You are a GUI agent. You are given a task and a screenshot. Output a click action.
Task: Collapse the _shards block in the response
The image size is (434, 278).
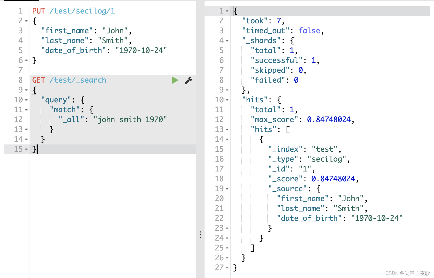(x=227, y=41)
